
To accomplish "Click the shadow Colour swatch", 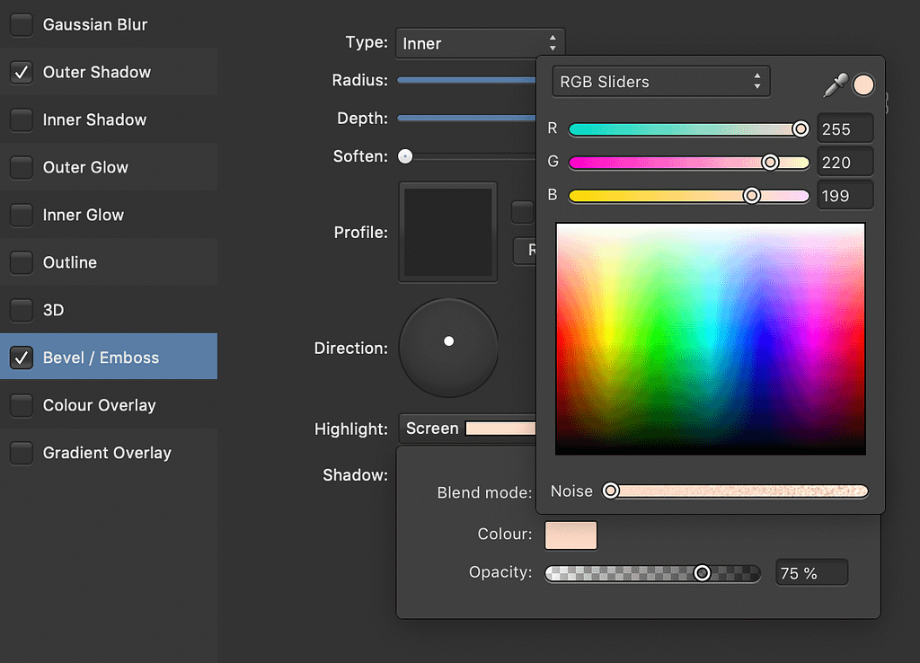I will [570, 535].
